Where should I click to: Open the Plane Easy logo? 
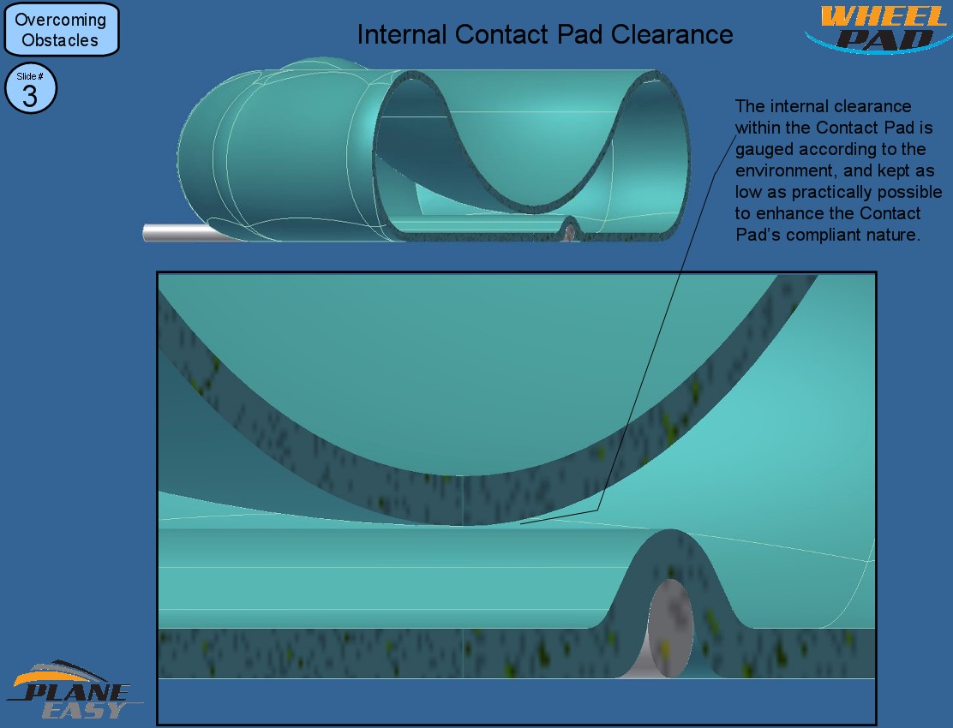pos(75,689)
